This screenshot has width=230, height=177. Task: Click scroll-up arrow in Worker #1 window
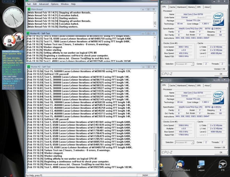(155, 37)
